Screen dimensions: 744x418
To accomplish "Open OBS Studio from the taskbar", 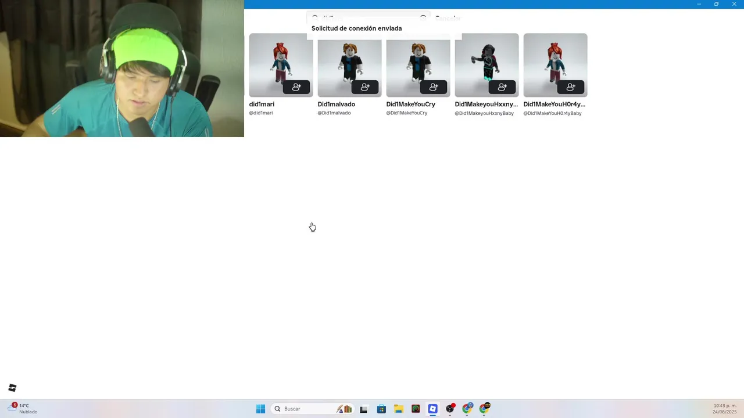I will pos(450,409).
